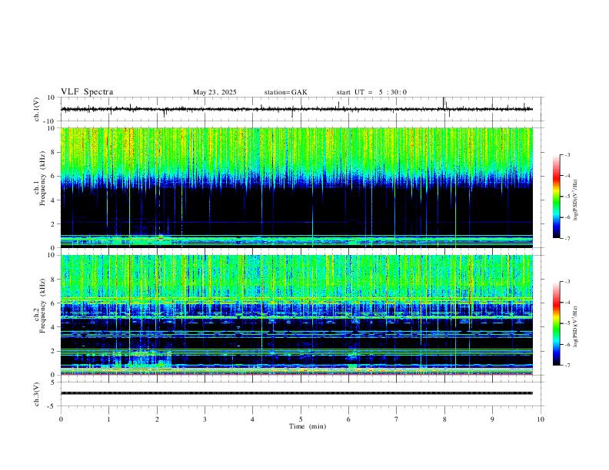The height and width of the screenshot is (470, 609).
Task: Click the date 'May 23, 2025'
Action: [x=215, y=92]
